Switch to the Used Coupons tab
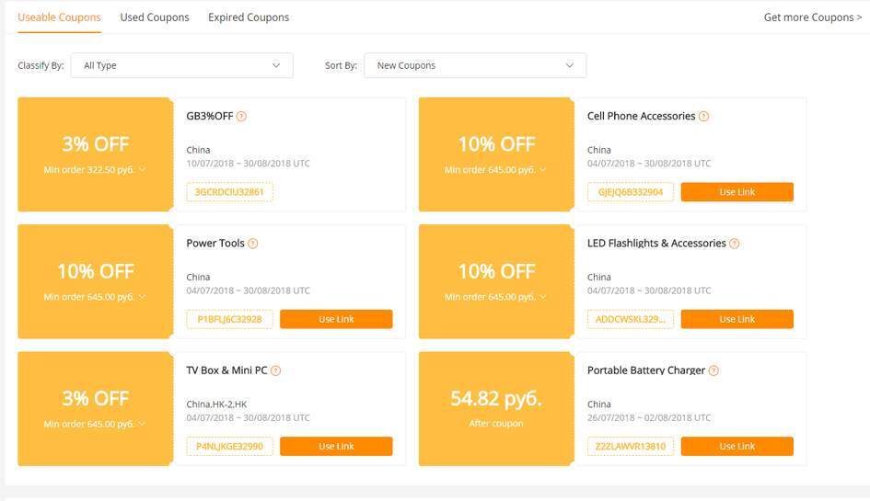This screenshot has width=870, height=501. tap(155, 17)
